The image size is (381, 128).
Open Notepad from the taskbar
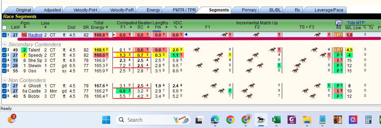point(322,120)
